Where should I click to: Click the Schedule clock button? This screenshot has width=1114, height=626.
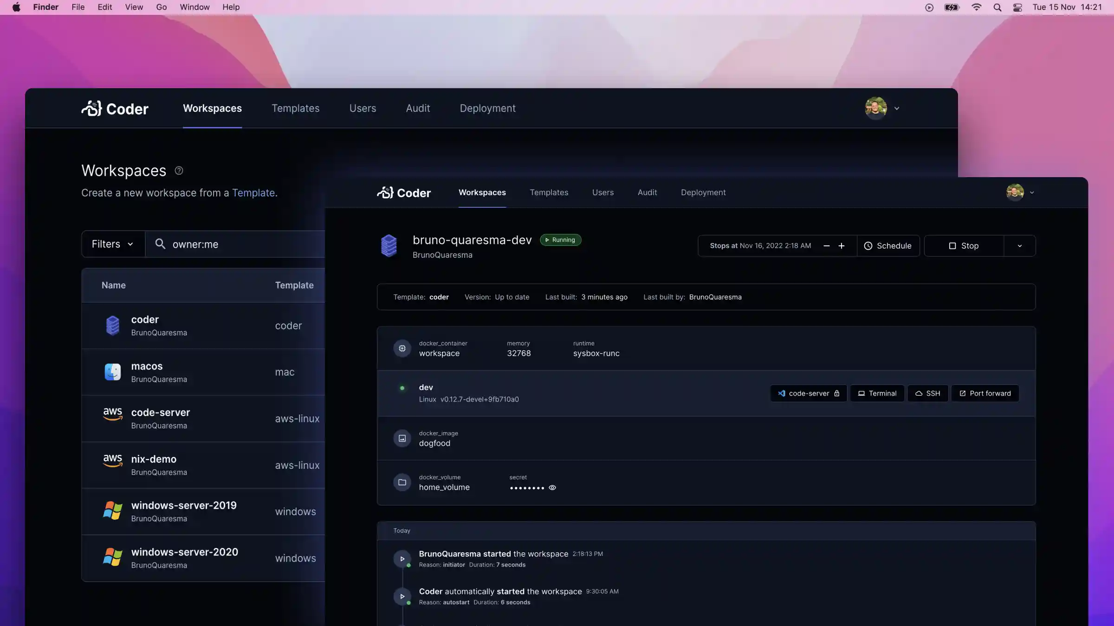(887, 246)
